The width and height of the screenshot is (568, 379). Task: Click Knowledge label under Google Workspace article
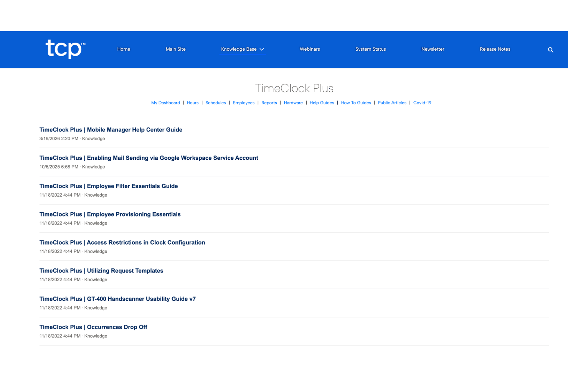tap(93, 167)
